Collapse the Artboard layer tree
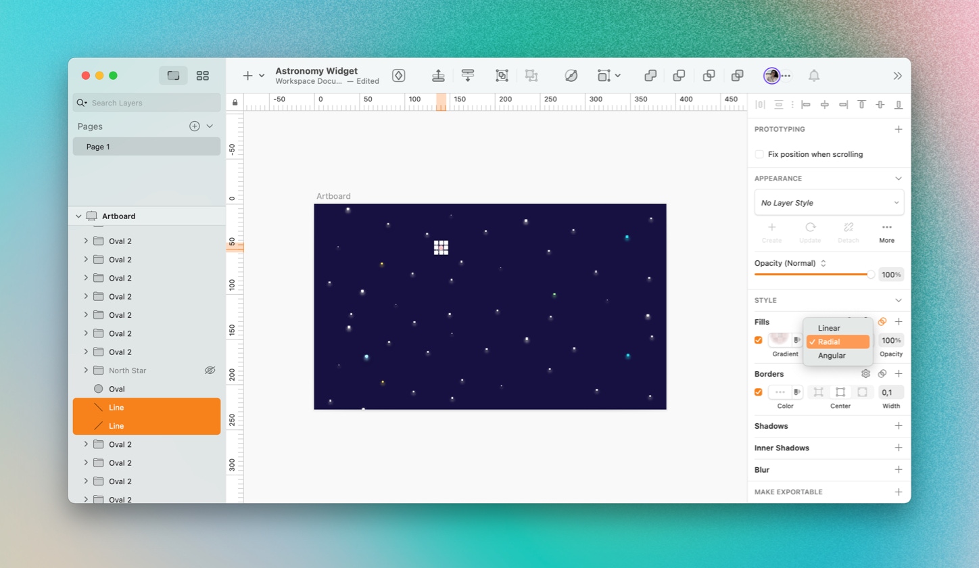Viewport: 979px width, 568px height. [78, 216]
